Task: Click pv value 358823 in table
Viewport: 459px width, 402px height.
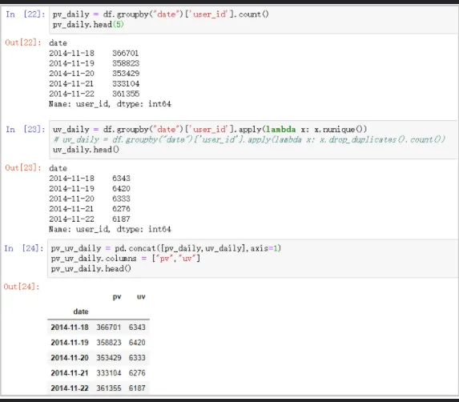Action: (109, 342)
